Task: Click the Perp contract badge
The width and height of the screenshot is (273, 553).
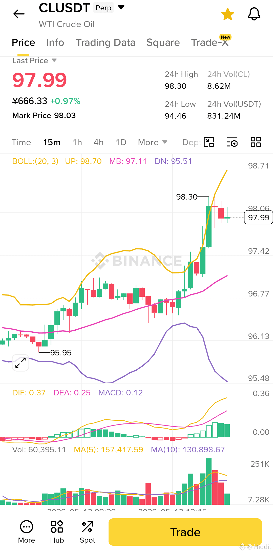Action: pos(103,8)
